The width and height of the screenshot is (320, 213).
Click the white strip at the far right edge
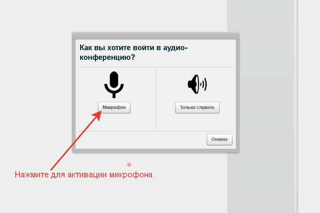click(309, 112)
